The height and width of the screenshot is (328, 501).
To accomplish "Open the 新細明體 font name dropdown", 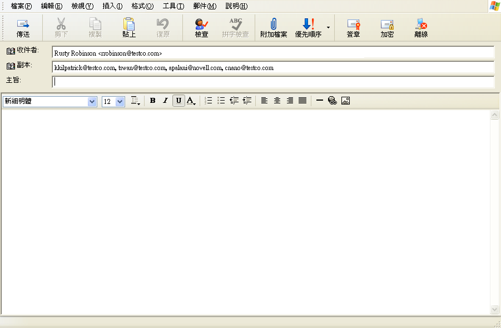I will pos(92,102).
